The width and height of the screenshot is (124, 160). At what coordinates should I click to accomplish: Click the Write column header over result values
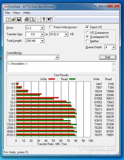[96, 79]
